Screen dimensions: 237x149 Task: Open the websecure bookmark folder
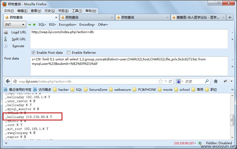click(120, 90)
